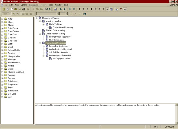Click the stacked documents toolbar icon

coord(112,9)
